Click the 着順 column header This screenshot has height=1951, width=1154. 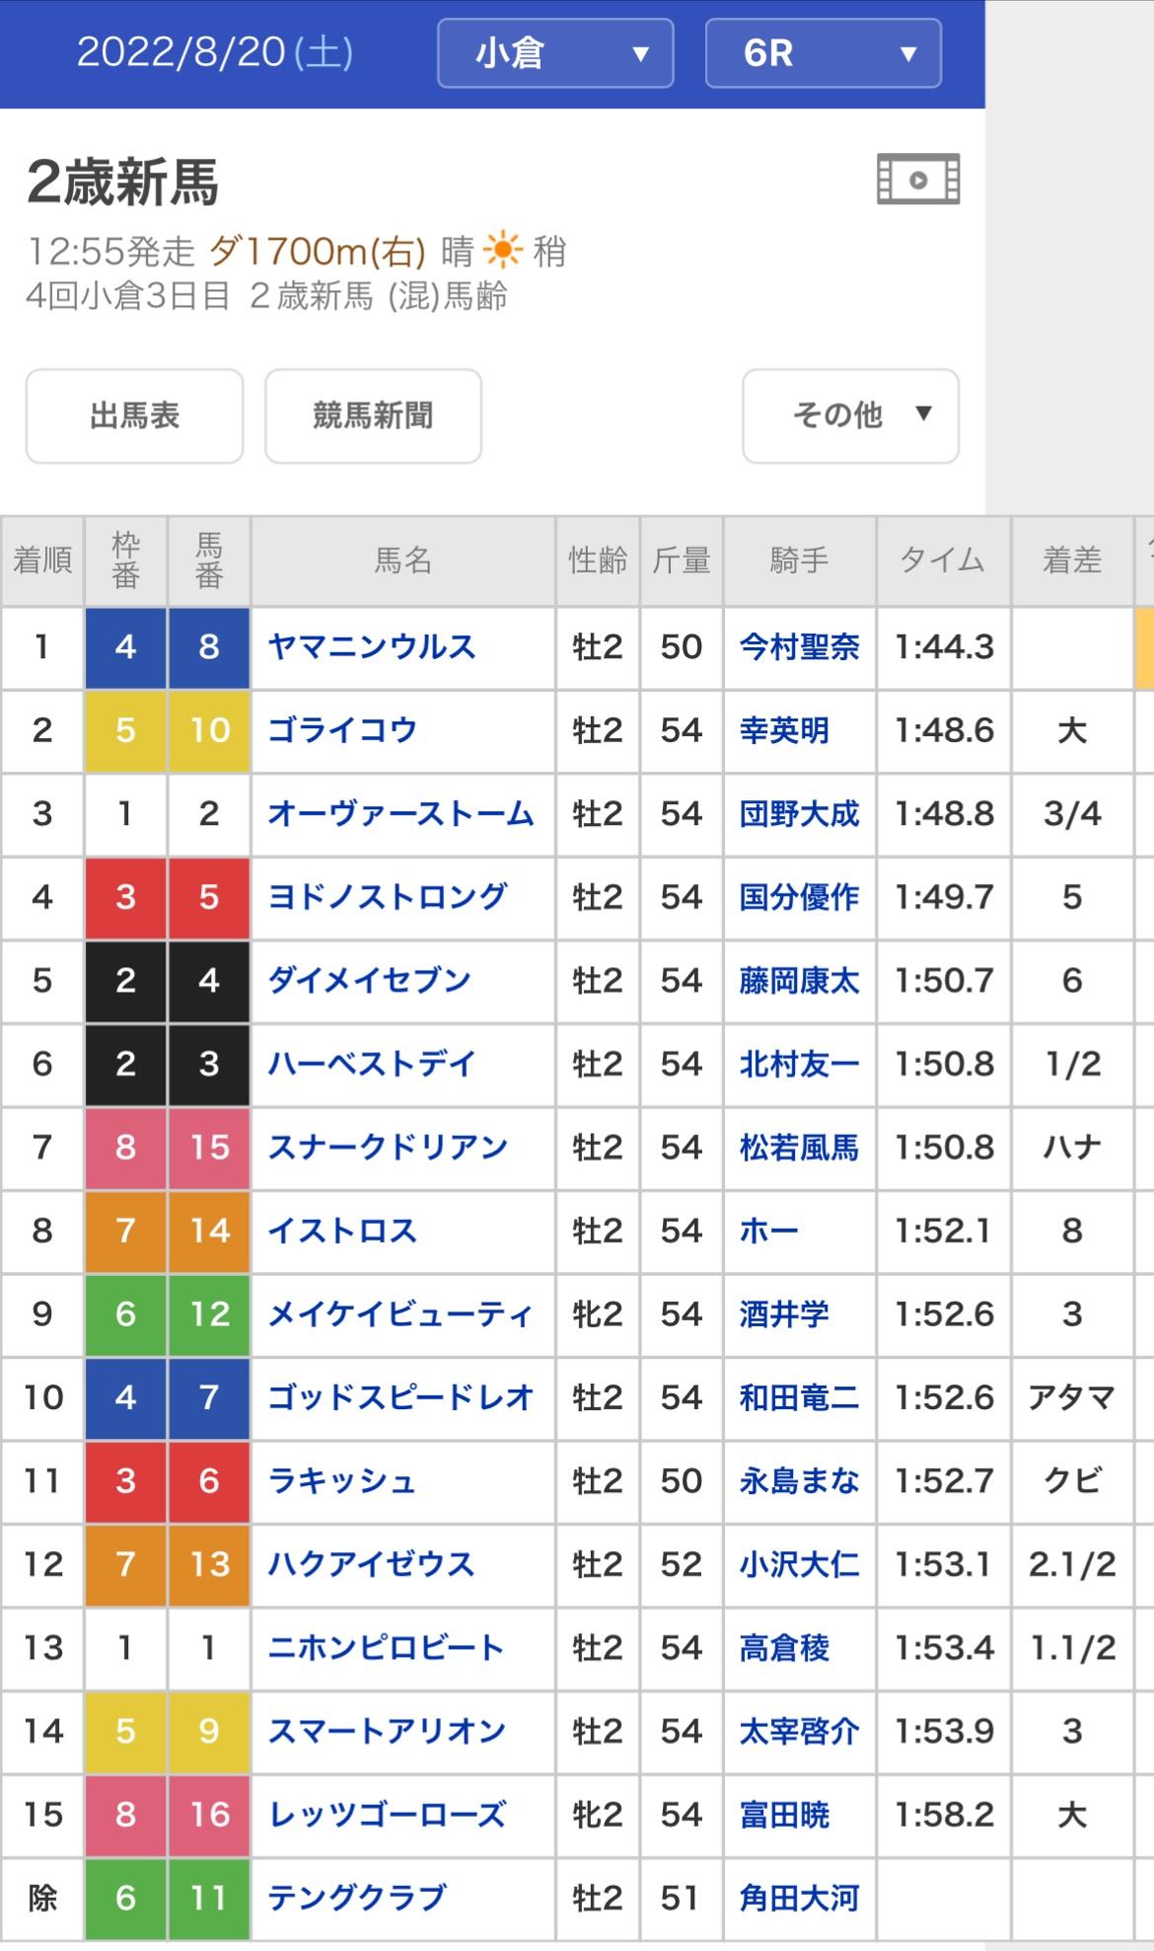coord(42,561)
